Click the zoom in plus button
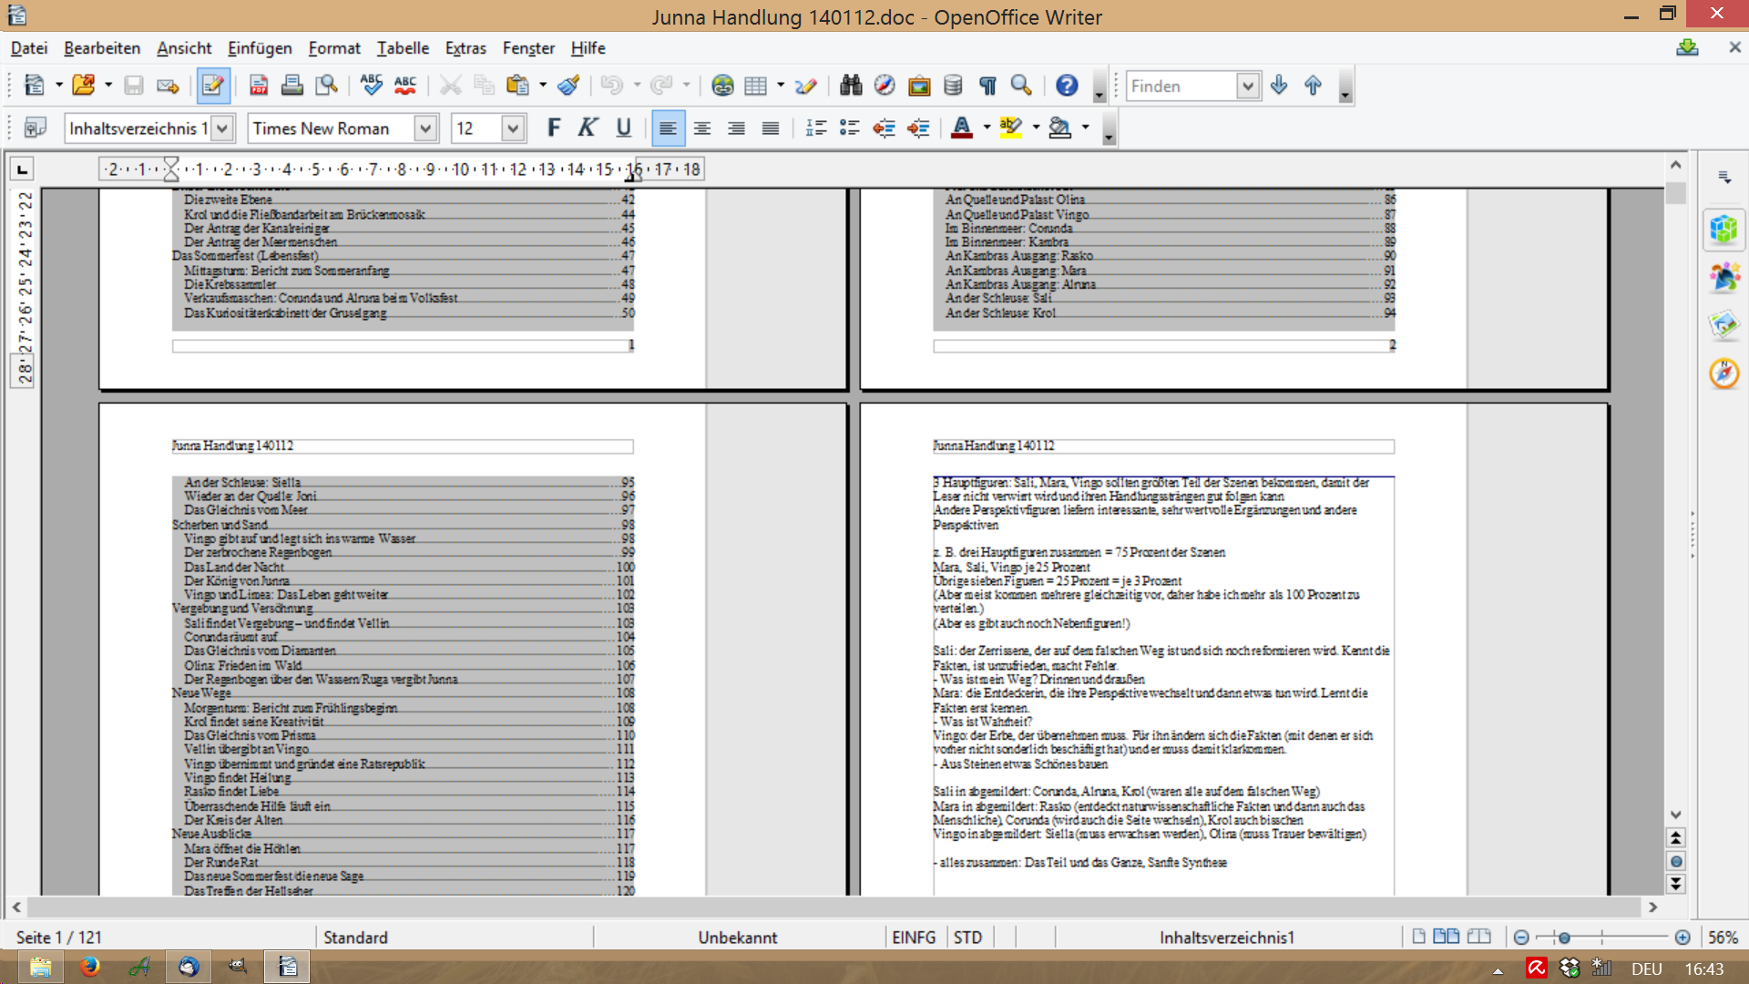 pyautogui.click(x=1683, y=938)
